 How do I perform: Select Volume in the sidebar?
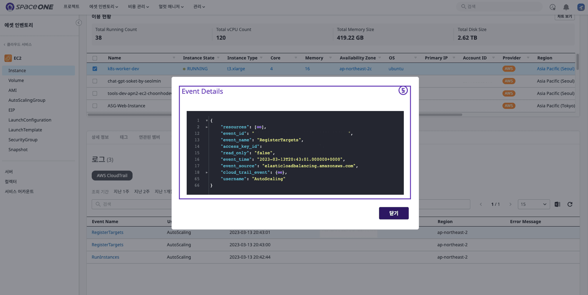click(x=16, y=80)
